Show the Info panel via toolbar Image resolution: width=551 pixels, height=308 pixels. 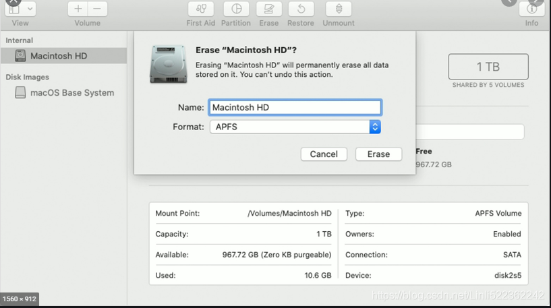click(x=531, y=9)
